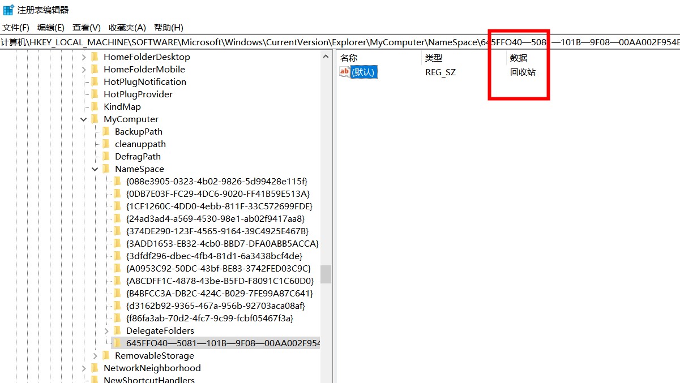The width and height of the screenshot is (680, 383).
Task: Select the KindMap key label
Action: coord(122,106)
